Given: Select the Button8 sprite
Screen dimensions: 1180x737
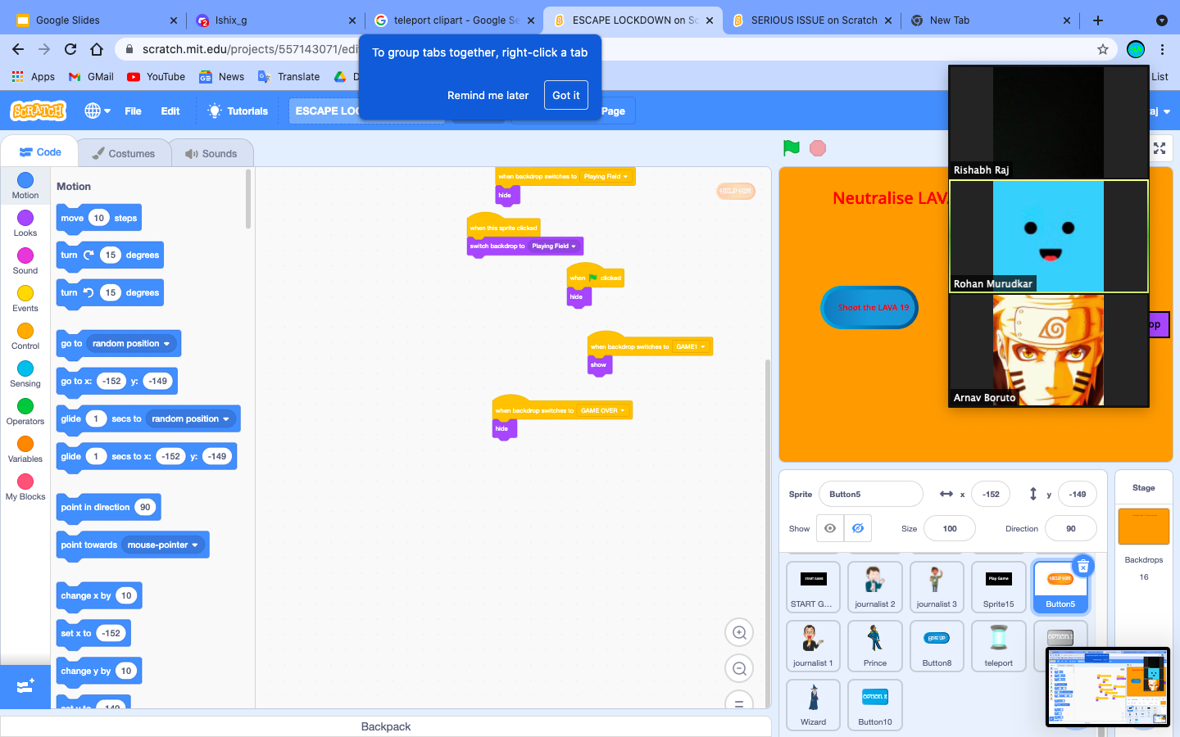Looking at the screenshot, I should click(937, 646).
